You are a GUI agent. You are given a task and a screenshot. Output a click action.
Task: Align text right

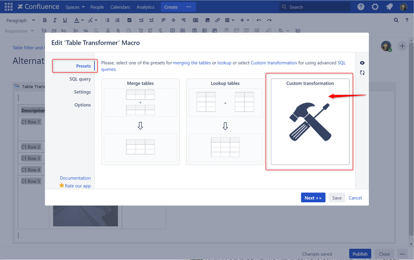tap(183, 20)
